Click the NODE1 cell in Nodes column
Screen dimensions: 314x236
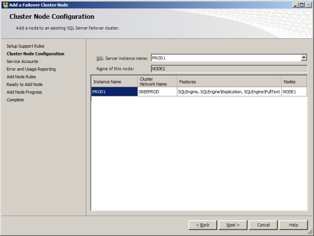pyautogui.click(x=294, y=92)
